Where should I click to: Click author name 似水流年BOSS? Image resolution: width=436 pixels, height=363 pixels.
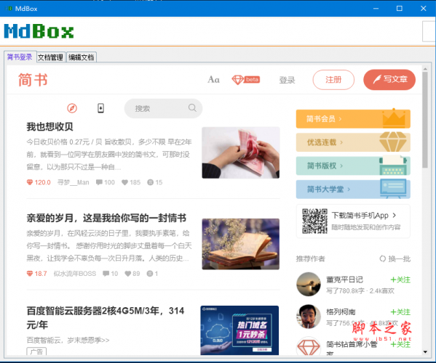pyautogui.click(x=75, y=274)
